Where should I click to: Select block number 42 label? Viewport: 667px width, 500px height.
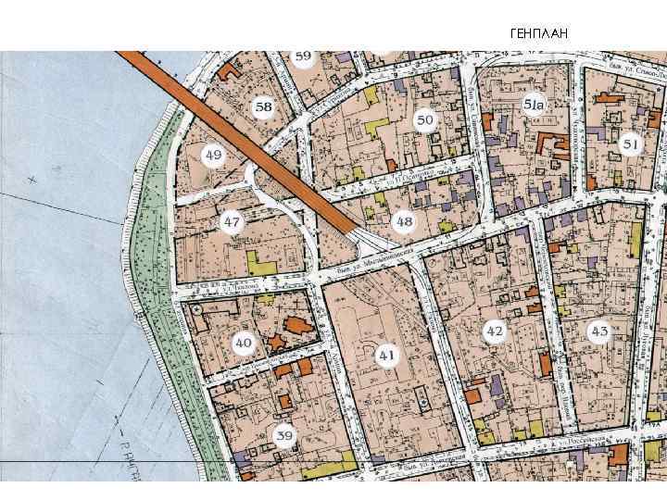pyautogui.click(x=495, y=331)
